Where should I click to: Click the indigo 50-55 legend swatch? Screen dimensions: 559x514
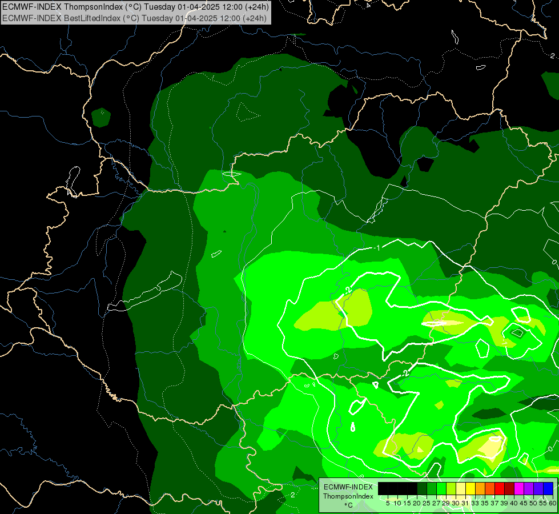click(x=538, y=488)
